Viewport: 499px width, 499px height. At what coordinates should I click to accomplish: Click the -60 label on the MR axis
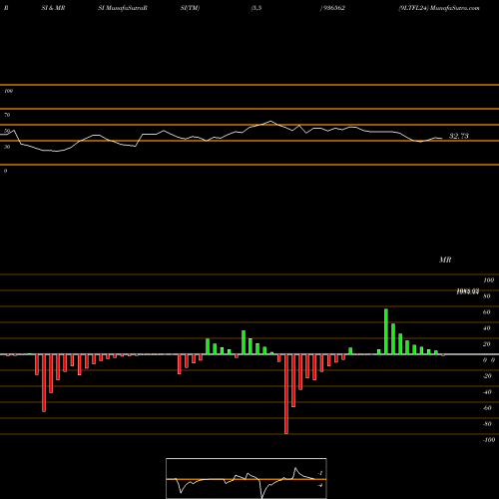(x=487, y=408)
